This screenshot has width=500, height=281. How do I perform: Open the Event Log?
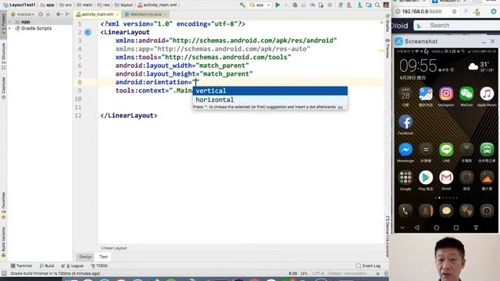[368, 265]
